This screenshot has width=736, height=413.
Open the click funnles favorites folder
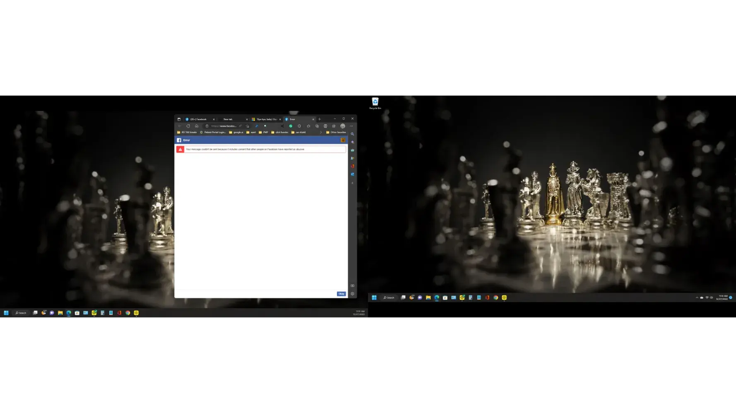pos(280,132)
